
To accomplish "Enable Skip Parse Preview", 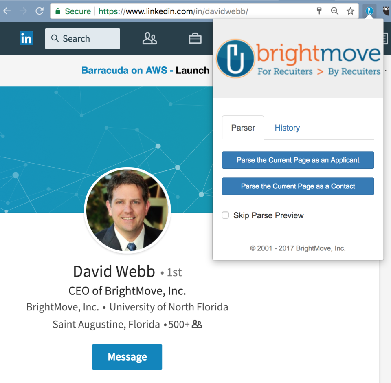I will (225, 215).
